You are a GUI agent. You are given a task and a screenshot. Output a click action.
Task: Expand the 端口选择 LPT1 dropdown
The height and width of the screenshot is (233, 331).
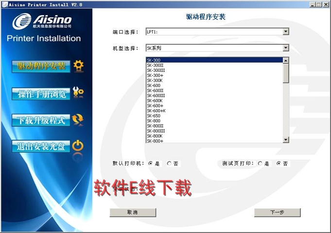pos(286,32)
